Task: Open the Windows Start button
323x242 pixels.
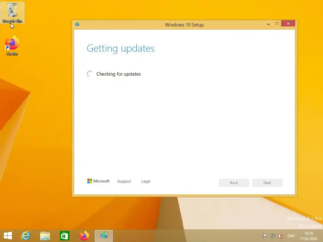Action: pos(8,236)
